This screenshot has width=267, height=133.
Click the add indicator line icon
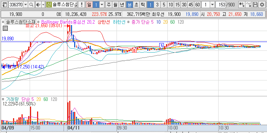[x=248, y=5]
